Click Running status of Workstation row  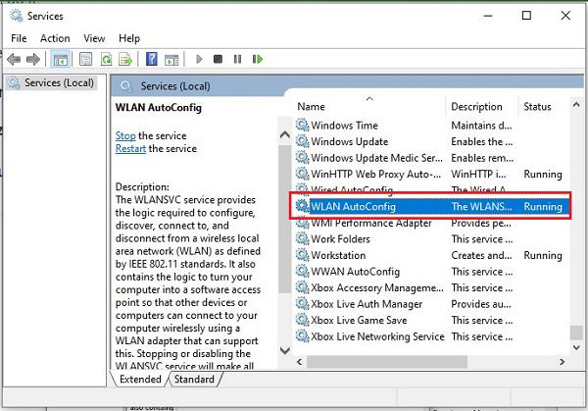[543, 255]
